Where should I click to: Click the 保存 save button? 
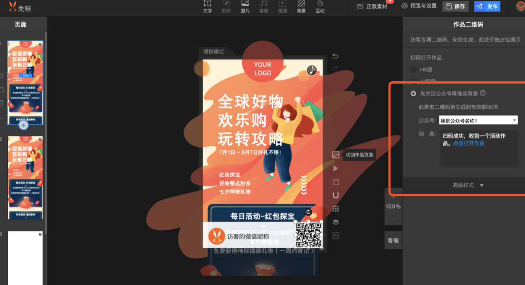coord(455,6)
